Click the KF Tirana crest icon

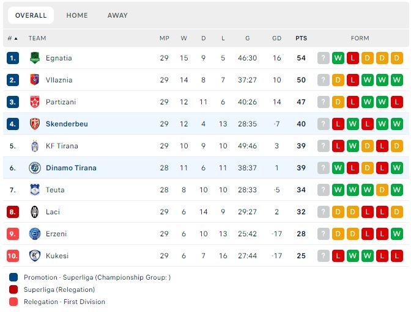click(x=35, y=146)
